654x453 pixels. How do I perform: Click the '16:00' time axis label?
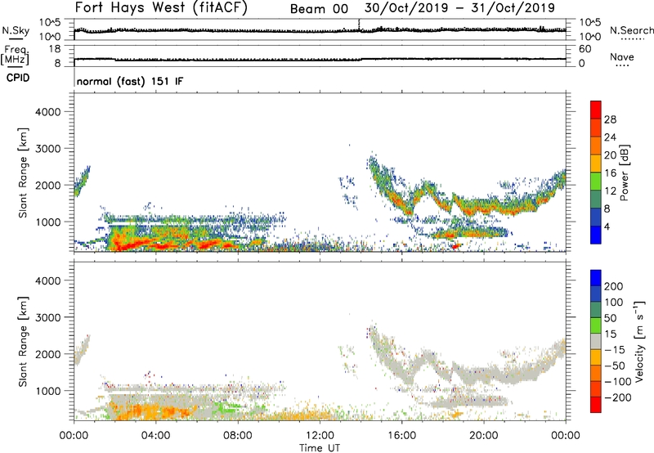(401, 436)
